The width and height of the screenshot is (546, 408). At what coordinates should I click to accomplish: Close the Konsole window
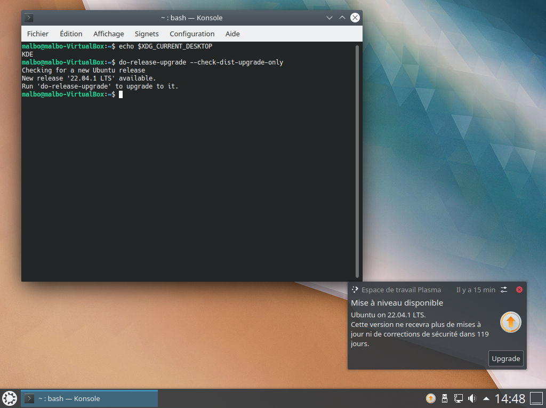(355, 18)
